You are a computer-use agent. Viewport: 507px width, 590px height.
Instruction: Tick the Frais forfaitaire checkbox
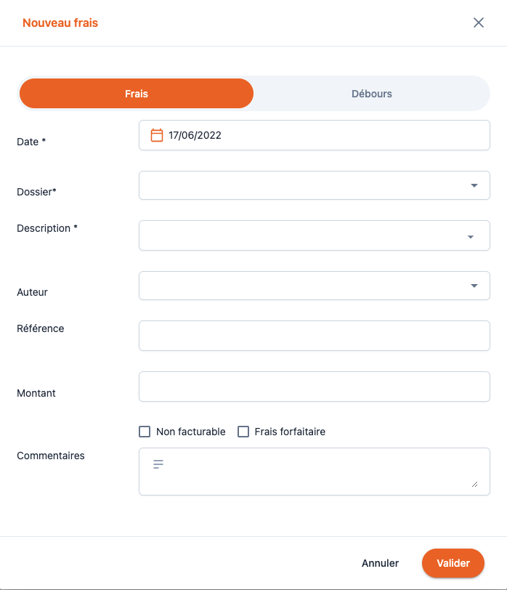click(x=243, y=432)
